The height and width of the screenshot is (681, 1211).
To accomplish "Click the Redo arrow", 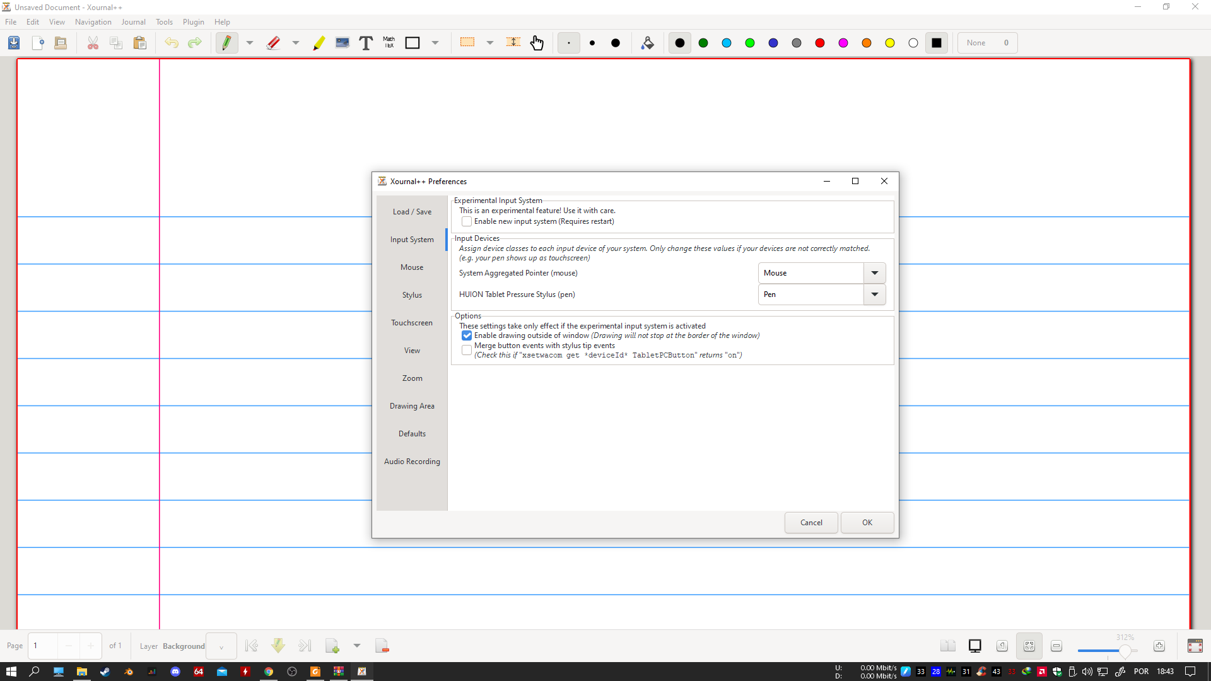I will click(x=195, y=43).
